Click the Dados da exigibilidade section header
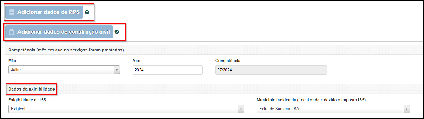Image resolution: width=424 pixels, height=119 pixels. tap(32, 89)
